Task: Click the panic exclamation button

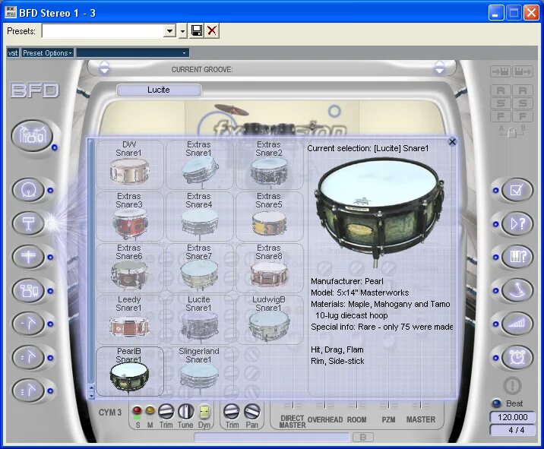Action: pyautogui.click(x=512, y=385)
